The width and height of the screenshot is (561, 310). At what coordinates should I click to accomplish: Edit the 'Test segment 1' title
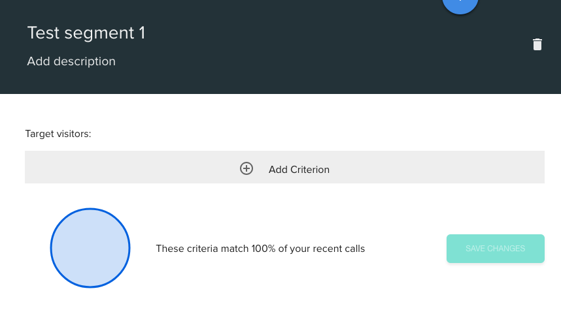coord(86,33)
